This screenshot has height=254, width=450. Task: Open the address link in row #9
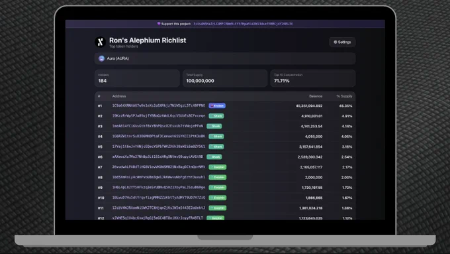pos(159,187)
